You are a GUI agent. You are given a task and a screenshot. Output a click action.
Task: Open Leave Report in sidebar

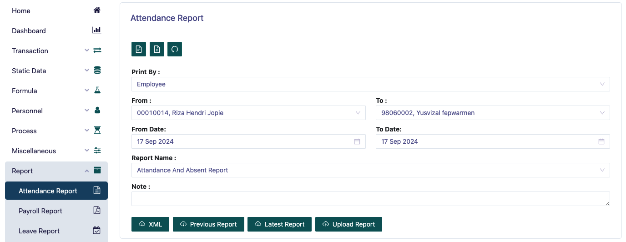point(39,231)
